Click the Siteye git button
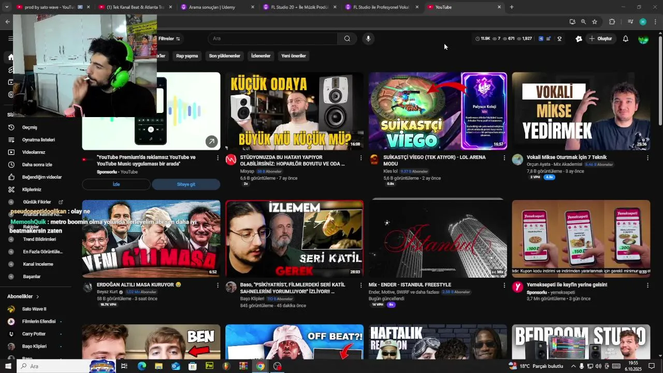 pos(186,184)
